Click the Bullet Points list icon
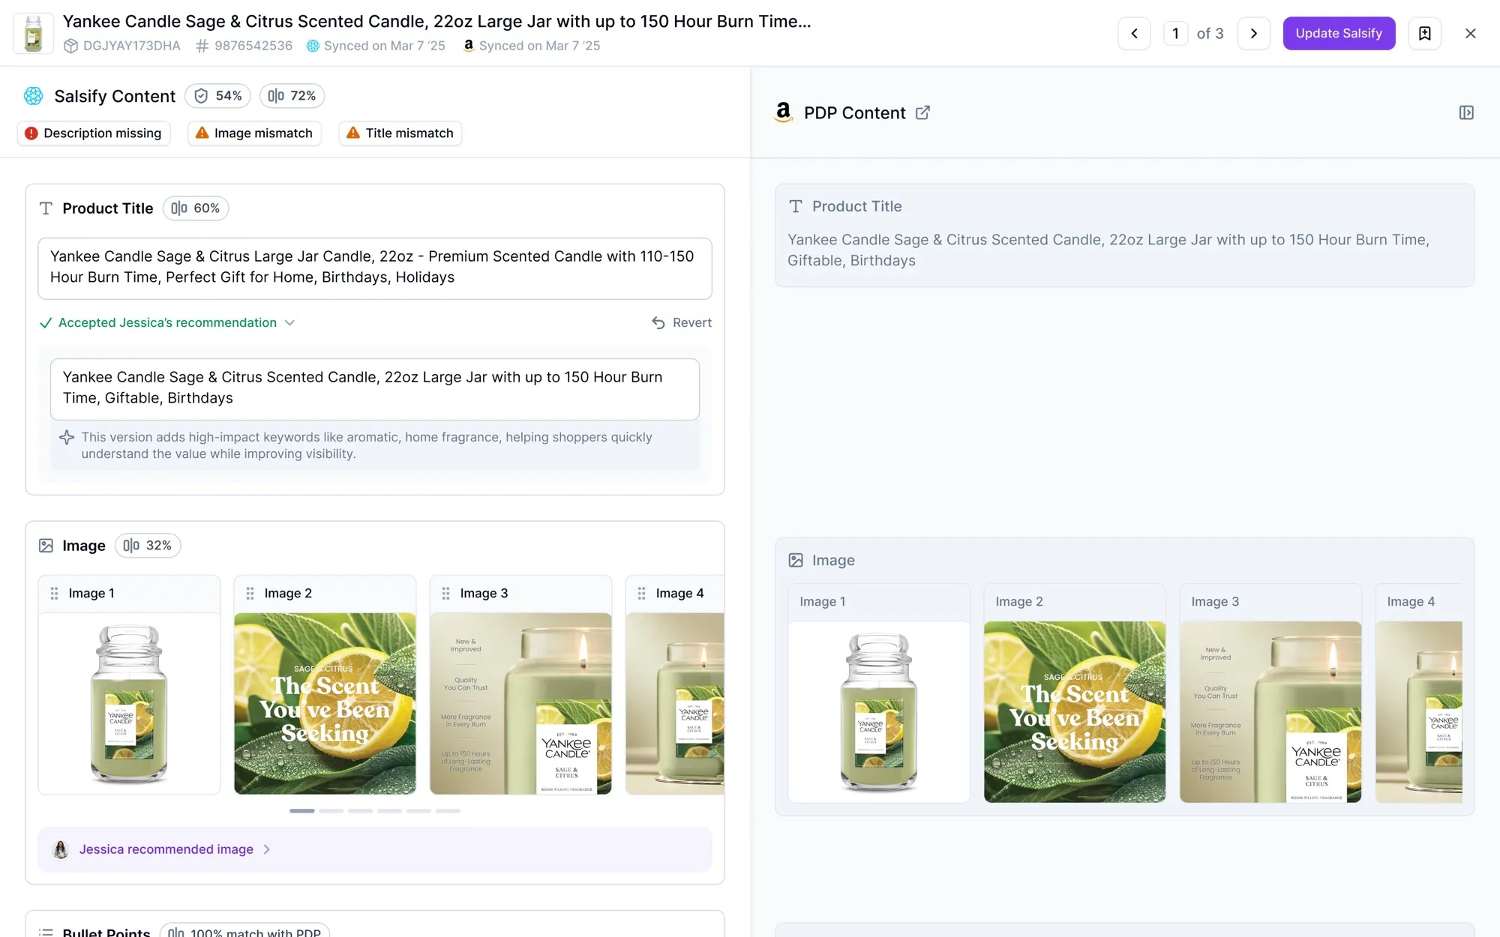The height and width of the screenshot is (937, 1500). 46,932
